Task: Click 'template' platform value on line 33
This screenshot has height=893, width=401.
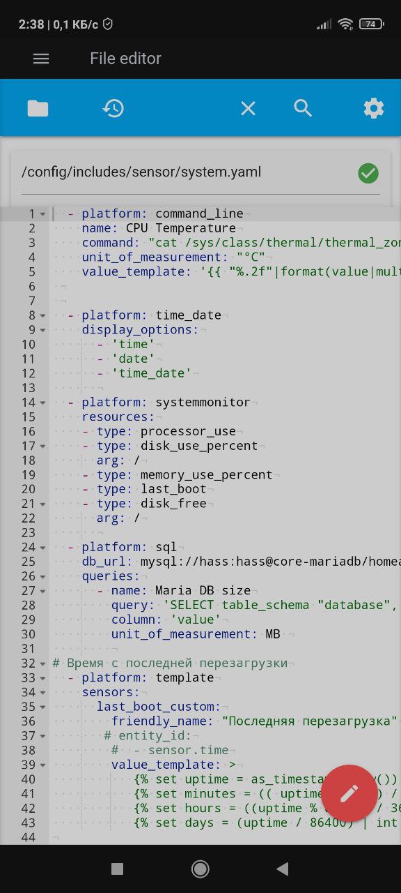Action: [x=184, y=677]
